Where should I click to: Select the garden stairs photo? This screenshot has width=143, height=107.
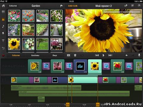click(x=56, y=30)
